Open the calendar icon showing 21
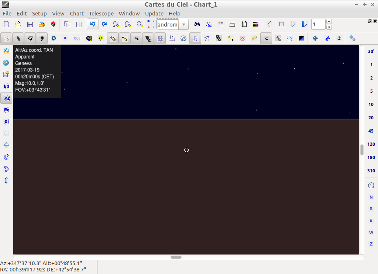Viewport: 378px width, 274px height. [244, 24]
